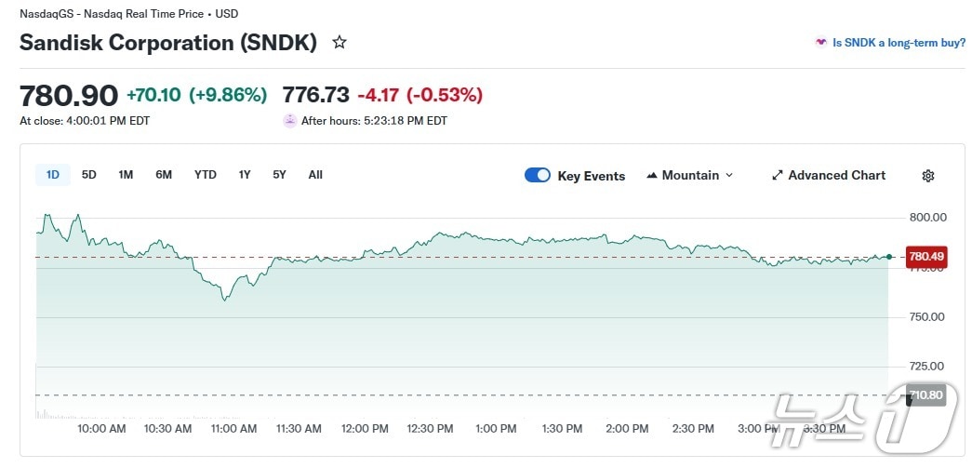Click the Mountain chart type icon

652,175
